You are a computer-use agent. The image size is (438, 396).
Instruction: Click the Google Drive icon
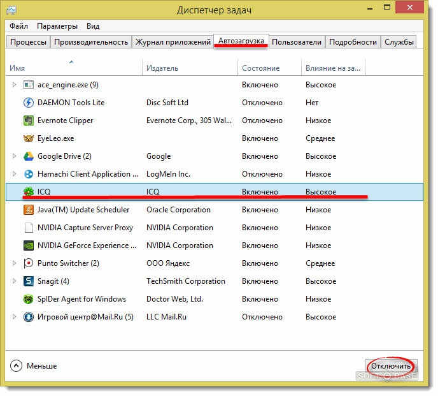pos(28,156)
